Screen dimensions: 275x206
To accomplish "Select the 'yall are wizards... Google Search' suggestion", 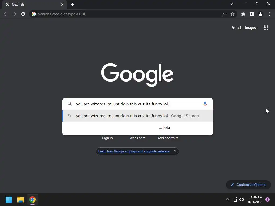I will pos(138,116).
